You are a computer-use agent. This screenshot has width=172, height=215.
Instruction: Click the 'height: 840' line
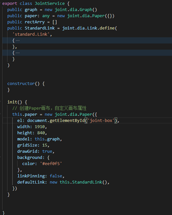pos(32,133)
